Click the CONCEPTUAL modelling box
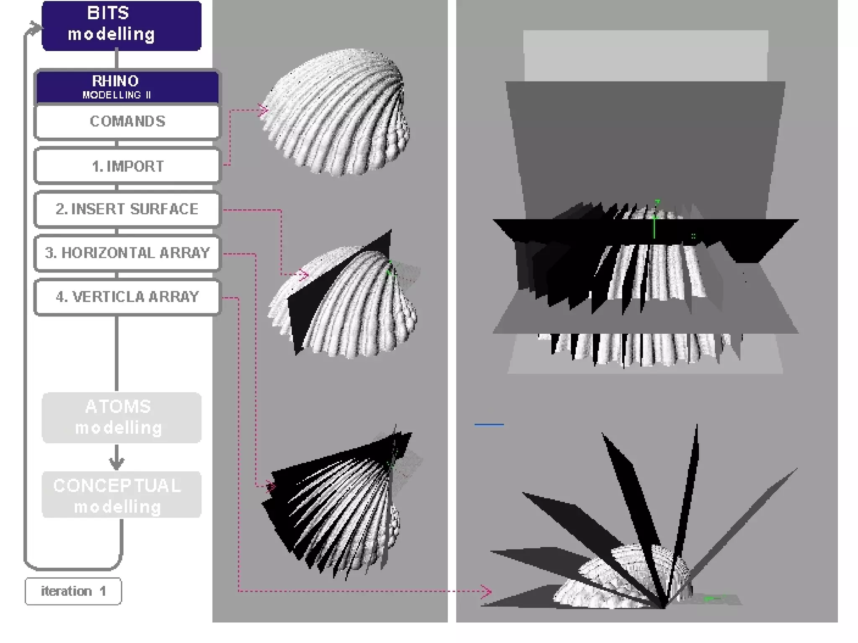Screen dimensions: 858x643 click(x=121, y=495)
